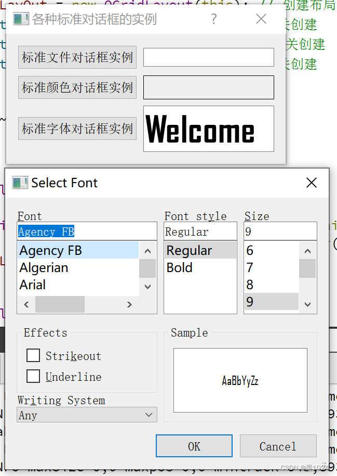Confirm font selection with OK
The image size is (337, 476).
coord(194,446)
